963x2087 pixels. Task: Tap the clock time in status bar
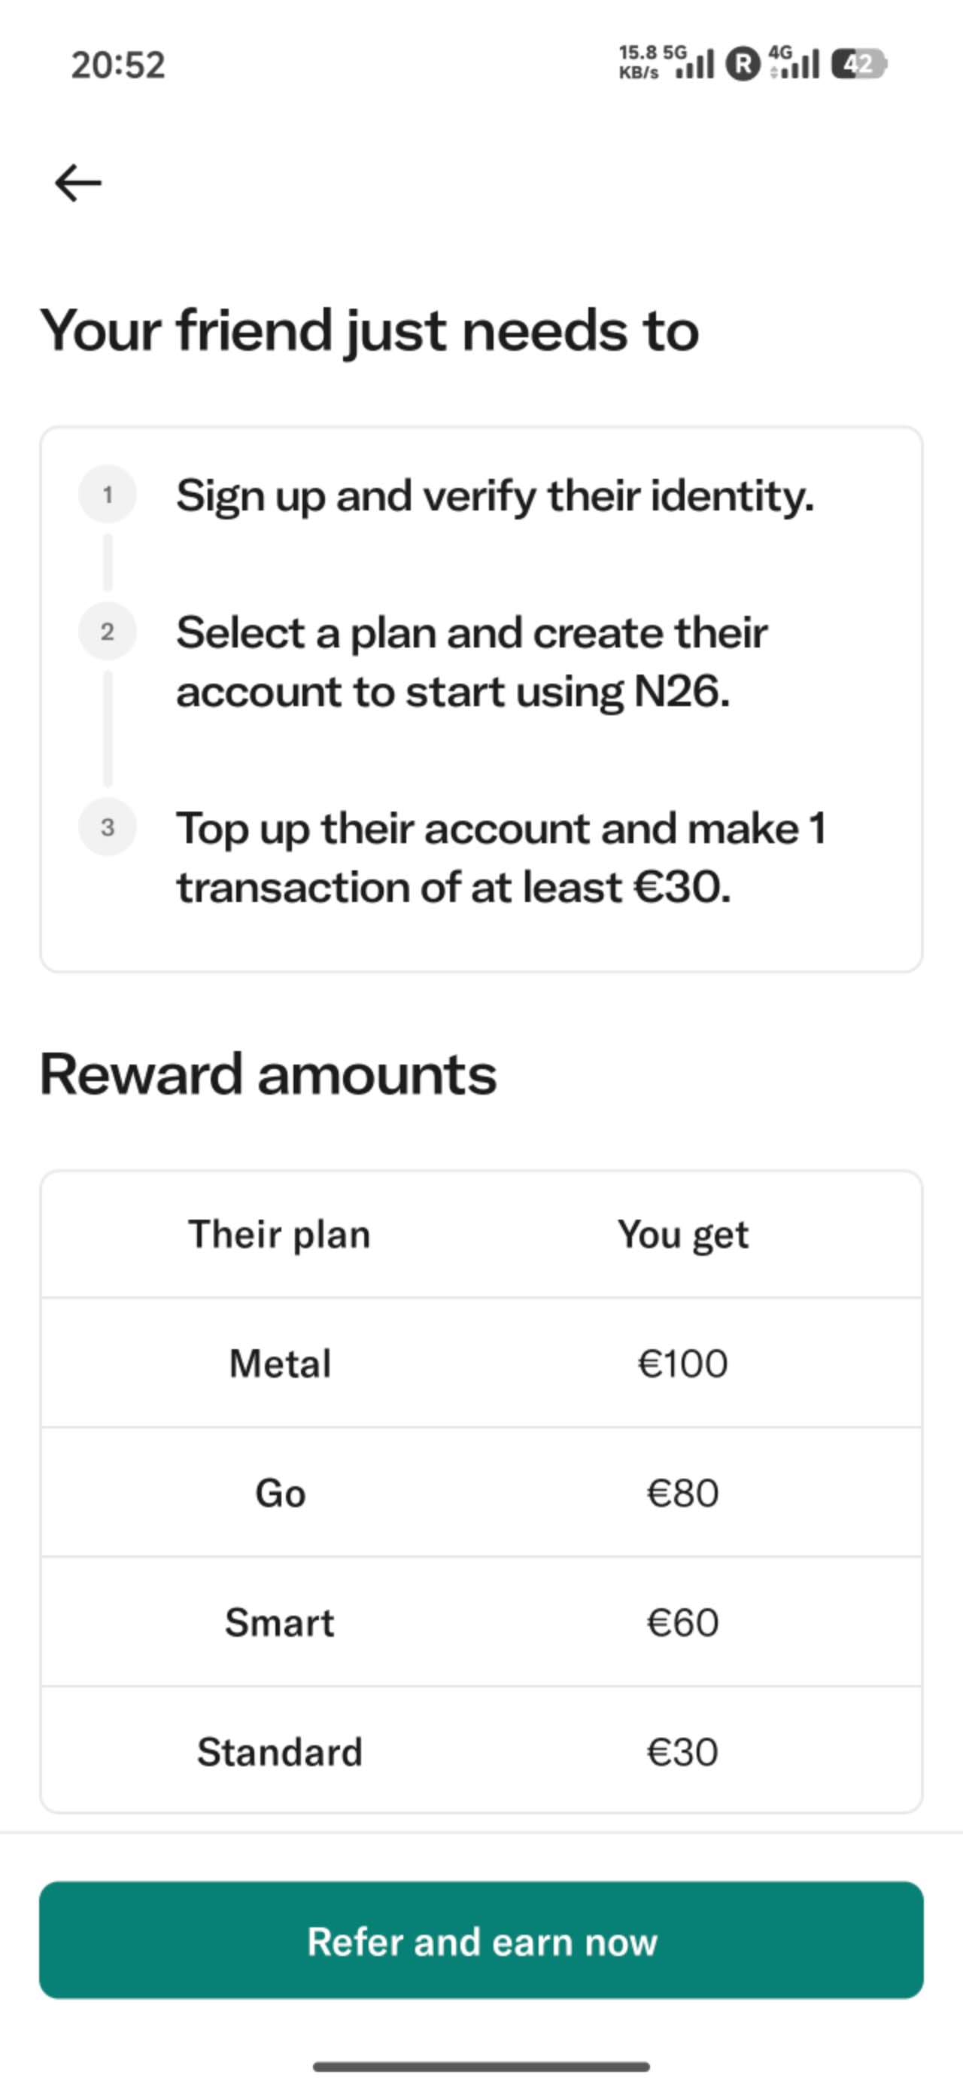pos(118,65)
